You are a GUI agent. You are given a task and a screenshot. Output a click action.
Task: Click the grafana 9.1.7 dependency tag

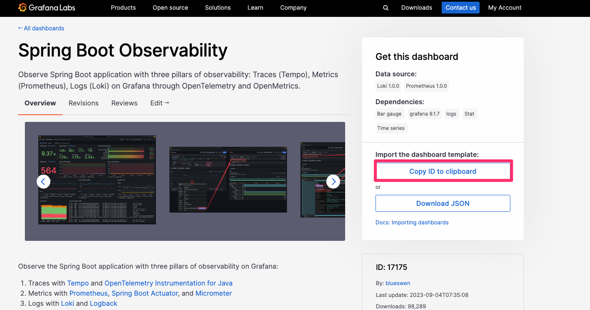424,114
